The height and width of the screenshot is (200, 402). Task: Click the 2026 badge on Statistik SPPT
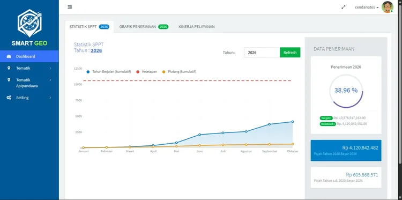coord(104,27)
